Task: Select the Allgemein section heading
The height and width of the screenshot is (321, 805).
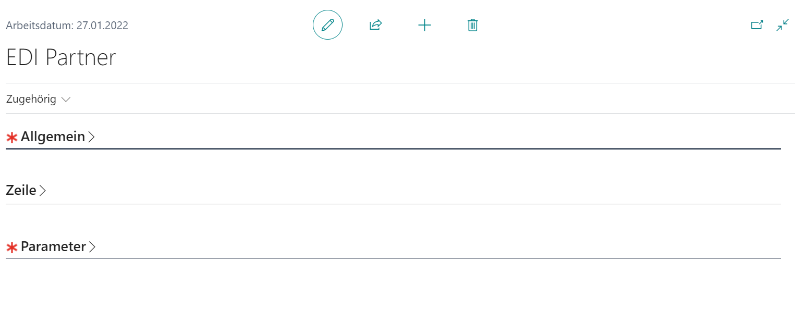Action: (53, 137)
